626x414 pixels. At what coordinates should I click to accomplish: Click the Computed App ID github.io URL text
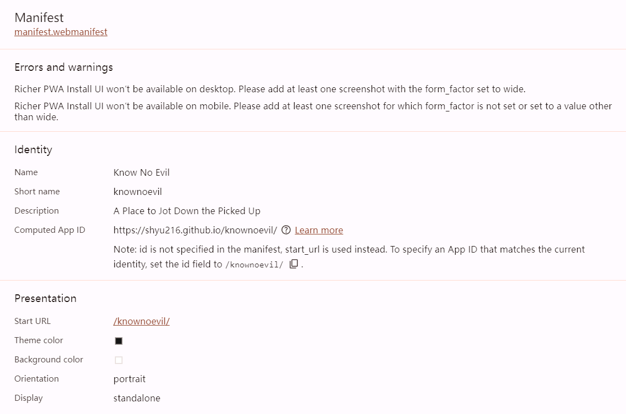pyautogui.click(x=195, y=230)
